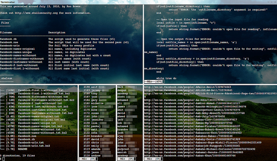Image resolution: width=277 pixels, height=161 pixels.
Task: Click the '2119 amanda' name row
Action: pyautogui.click(x=97, y=149)
